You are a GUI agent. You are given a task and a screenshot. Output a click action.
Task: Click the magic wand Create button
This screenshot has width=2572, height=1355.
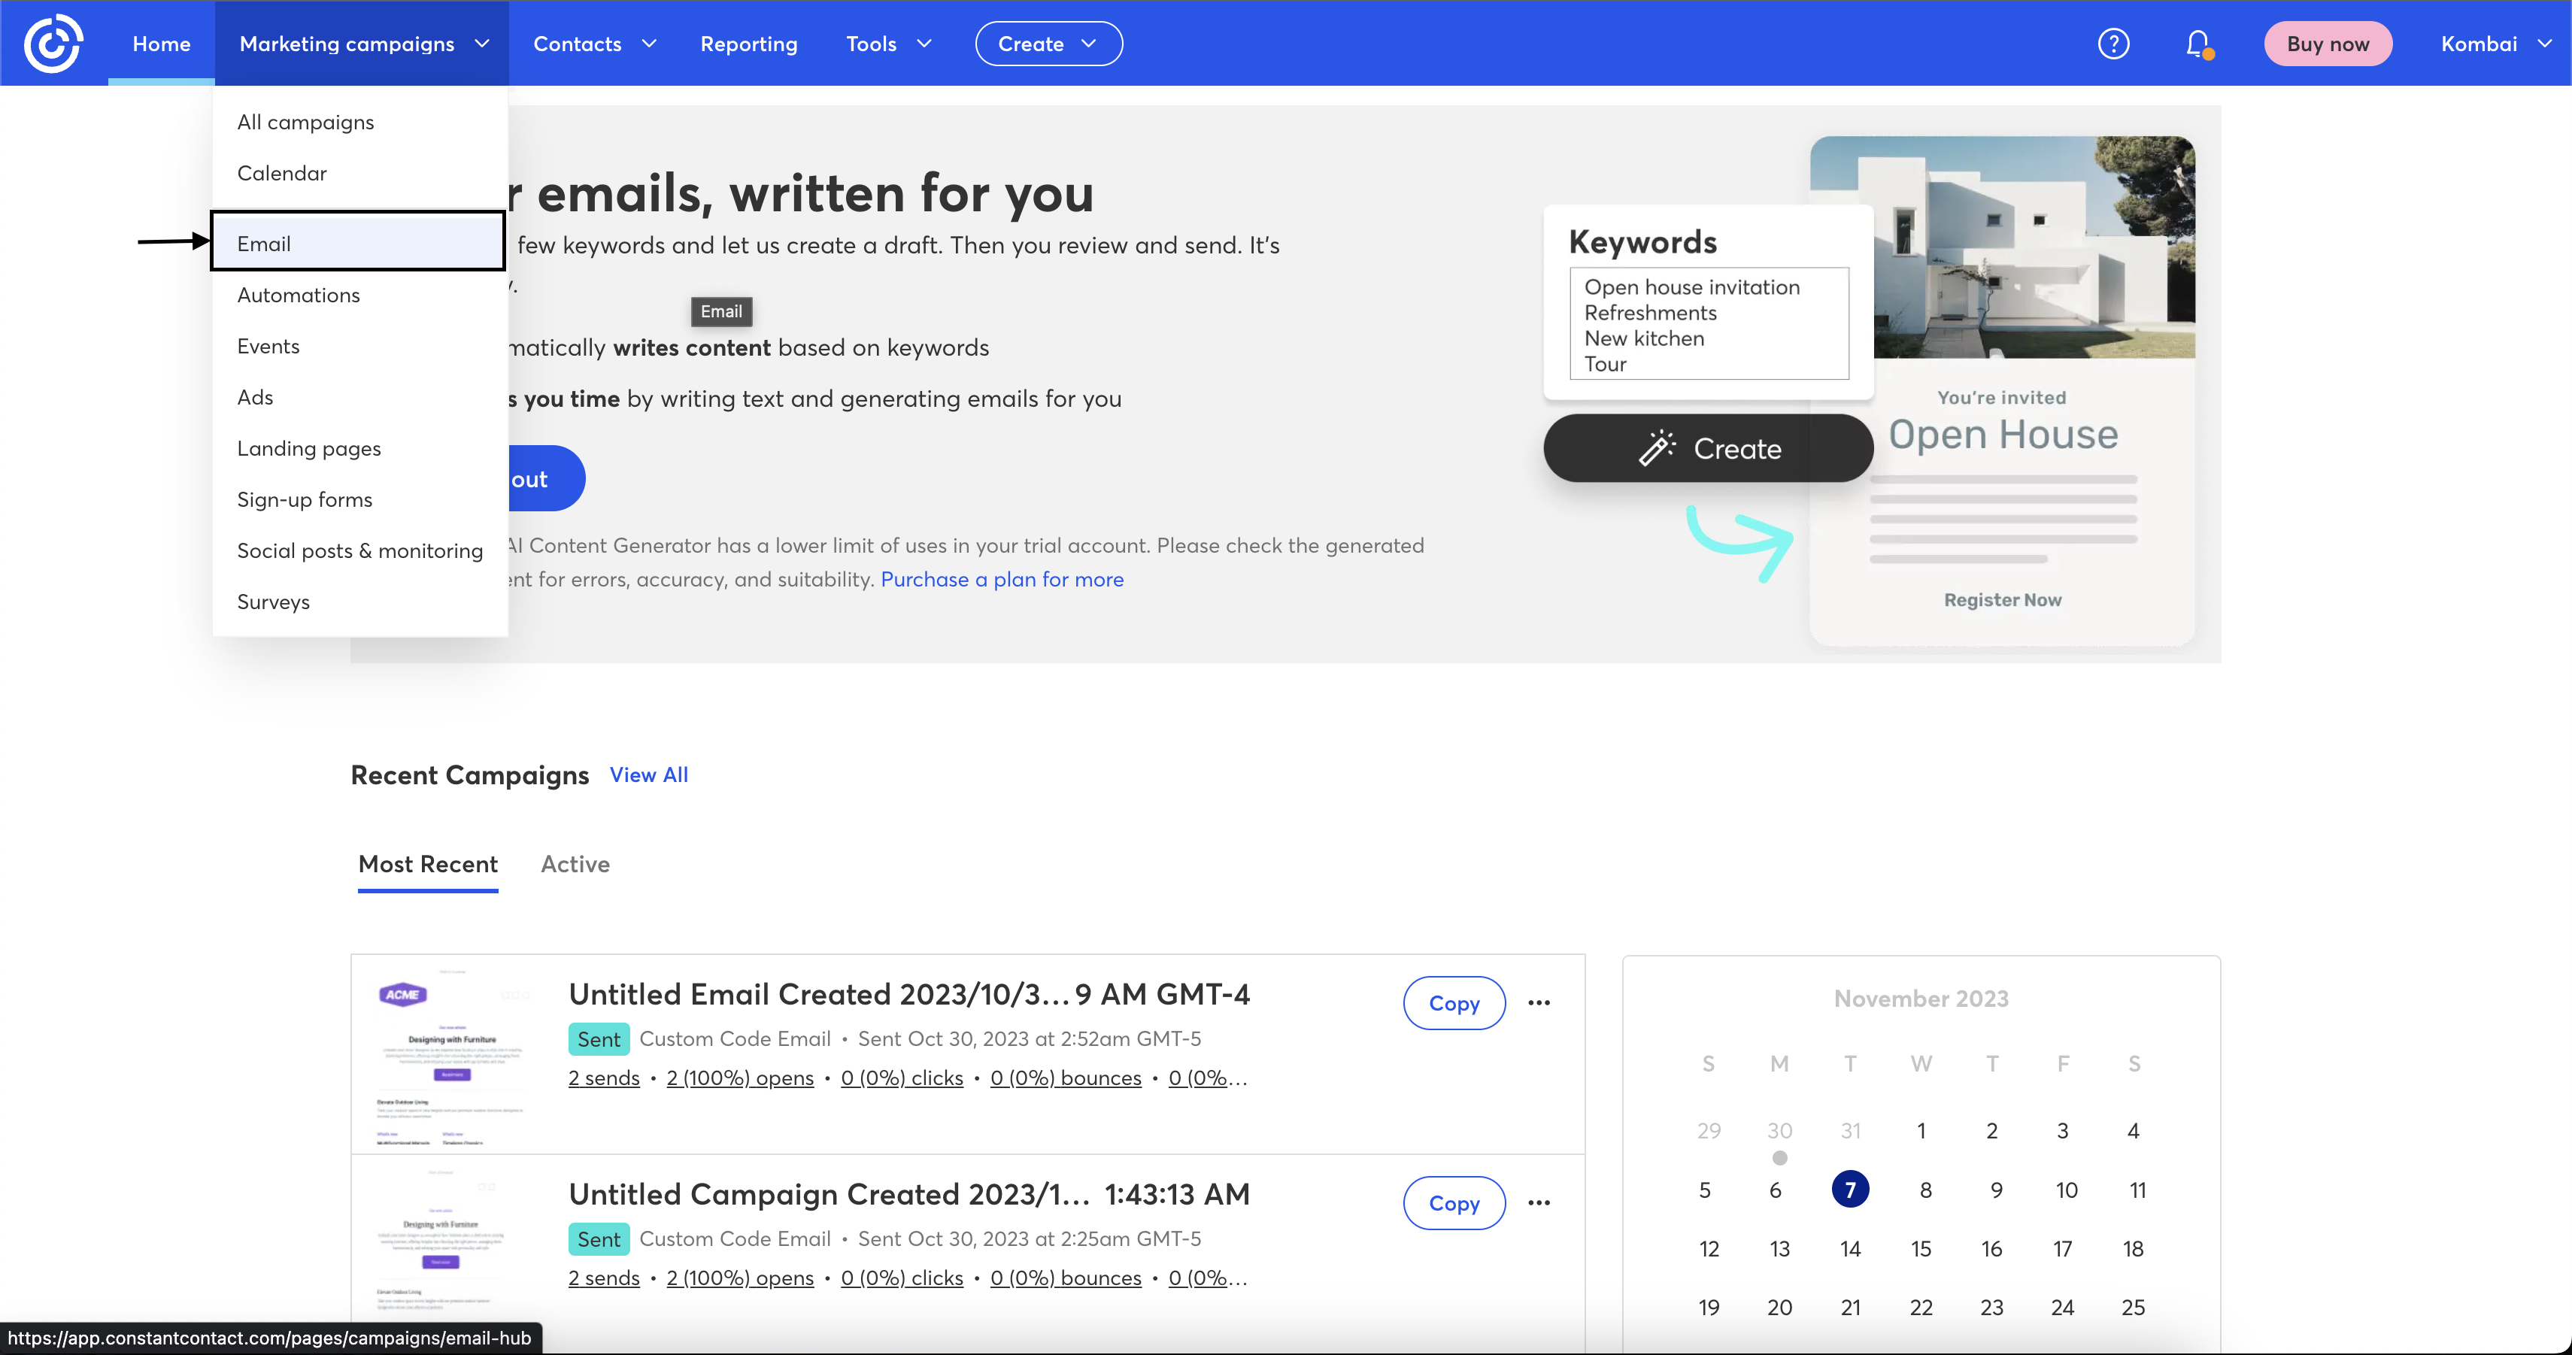click(x=1707, y=448)
